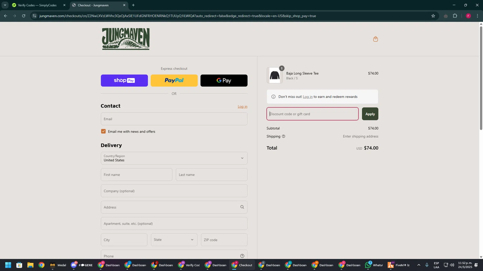Click the Last name field
483x271 pixels.
tap(212, 175)
